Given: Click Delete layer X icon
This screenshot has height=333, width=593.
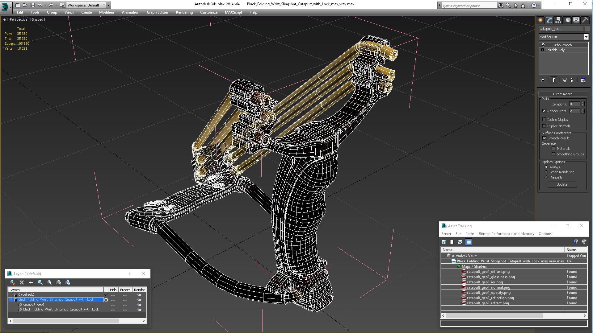Looking at the screenshot, I should 22,282.
